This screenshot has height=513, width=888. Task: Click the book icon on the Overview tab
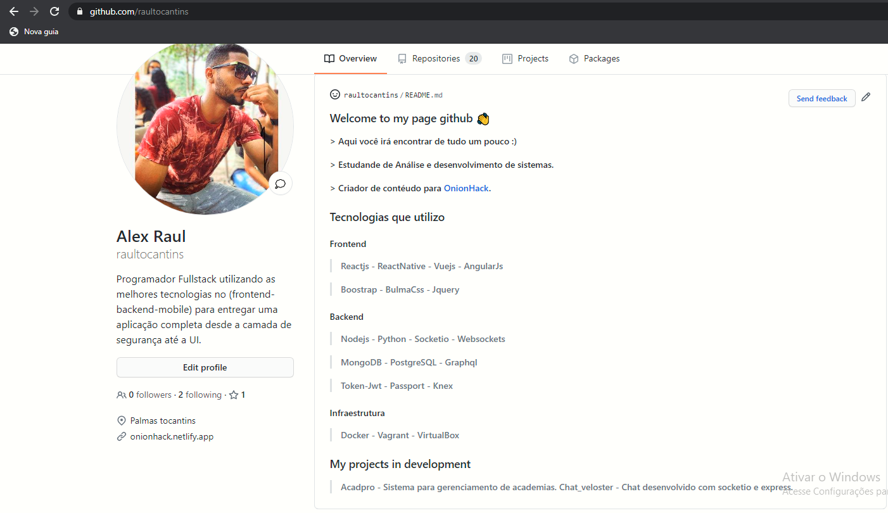click(x=329, y=58)
